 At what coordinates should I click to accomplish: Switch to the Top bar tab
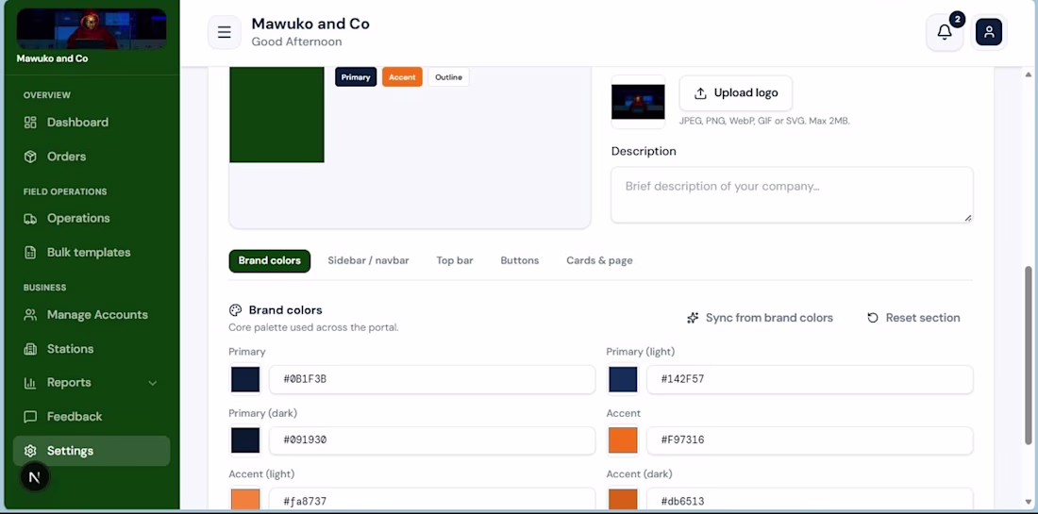click(455, 260)
